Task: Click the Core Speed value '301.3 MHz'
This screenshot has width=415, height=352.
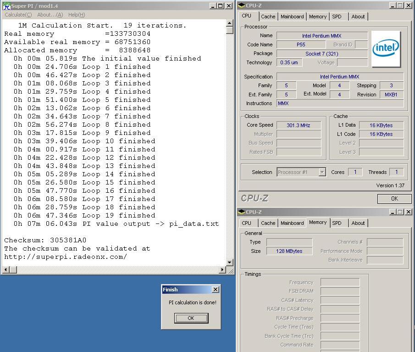Action: [299, 125]
